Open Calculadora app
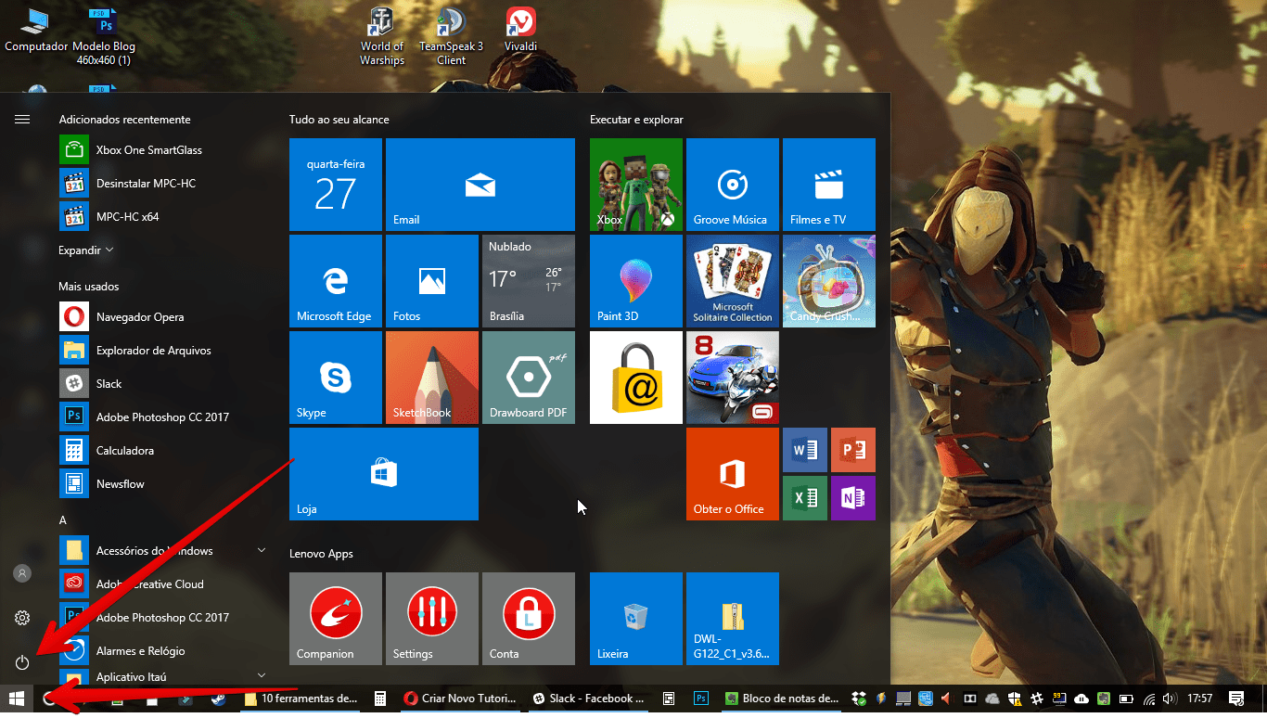Viewport: 1267px width, 718px height. click(158, 450)
